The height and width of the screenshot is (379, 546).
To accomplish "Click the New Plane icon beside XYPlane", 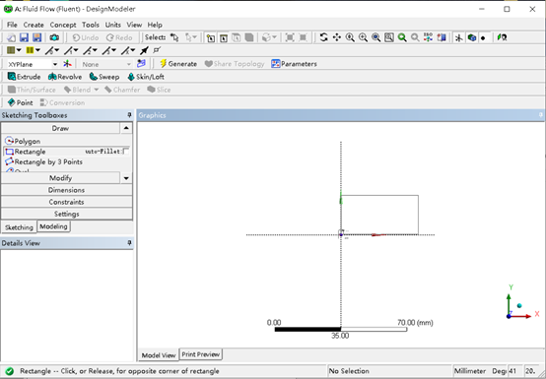I will pyautogui.click(x=67, y=64).
